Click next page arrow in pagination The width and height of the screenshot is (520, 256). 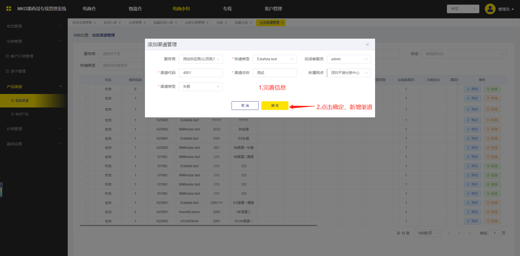(470, 233)
